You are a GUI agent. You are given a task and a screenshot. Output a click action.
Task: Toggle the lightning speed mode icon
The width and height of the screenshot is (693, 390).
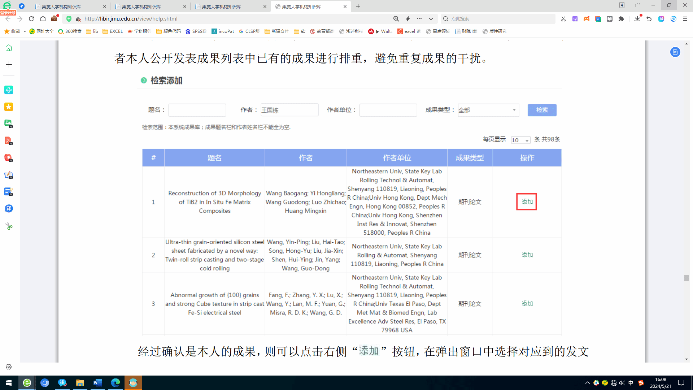pos(408,19)
